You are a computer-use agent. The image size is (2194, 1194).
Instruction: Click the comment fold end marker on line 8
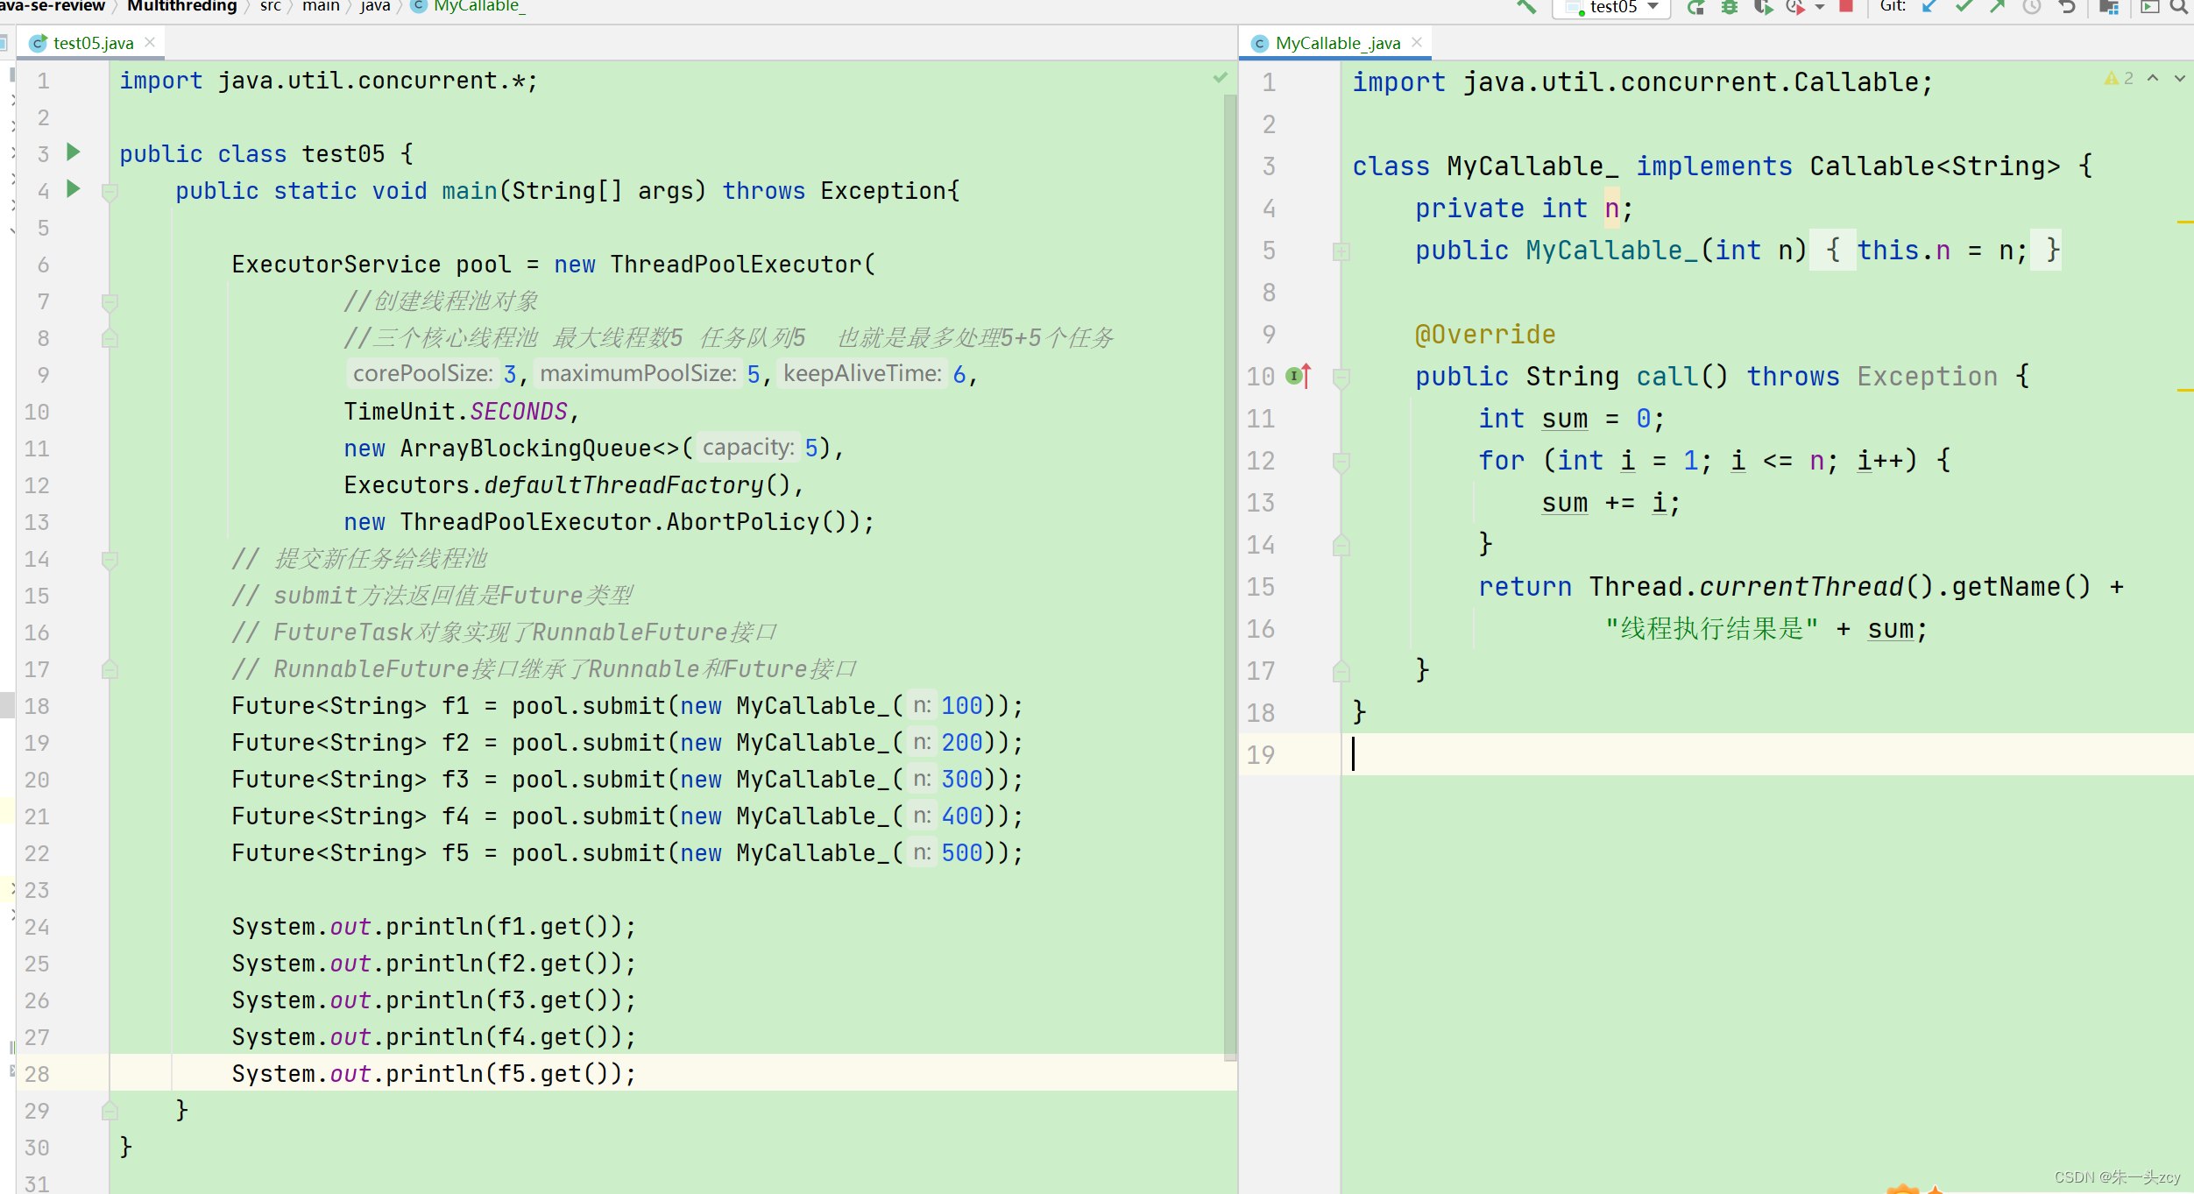(x=110, y=338)
